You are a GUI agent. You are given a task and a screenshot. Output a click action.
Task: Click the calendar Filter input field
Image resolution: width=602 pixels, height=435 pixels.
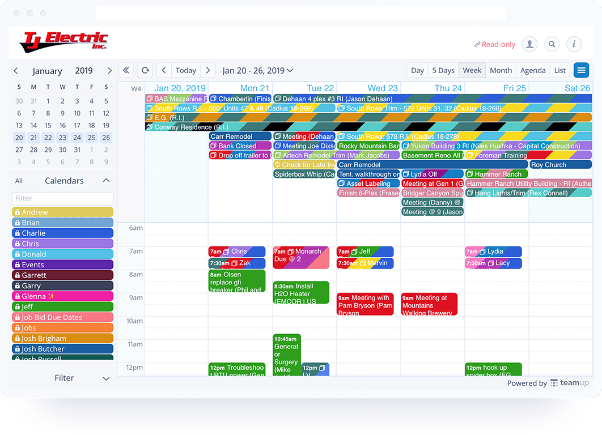(x=62, y=198)
